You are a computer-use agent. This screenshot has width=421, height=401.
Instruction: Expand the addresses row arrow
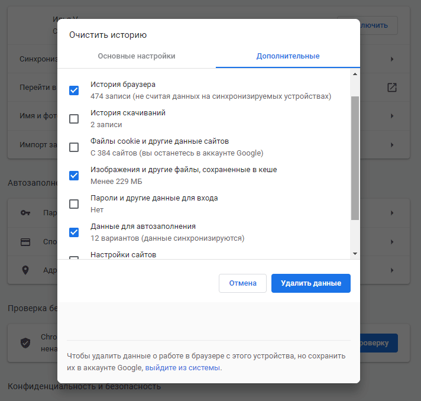click(x=392, y=270)
